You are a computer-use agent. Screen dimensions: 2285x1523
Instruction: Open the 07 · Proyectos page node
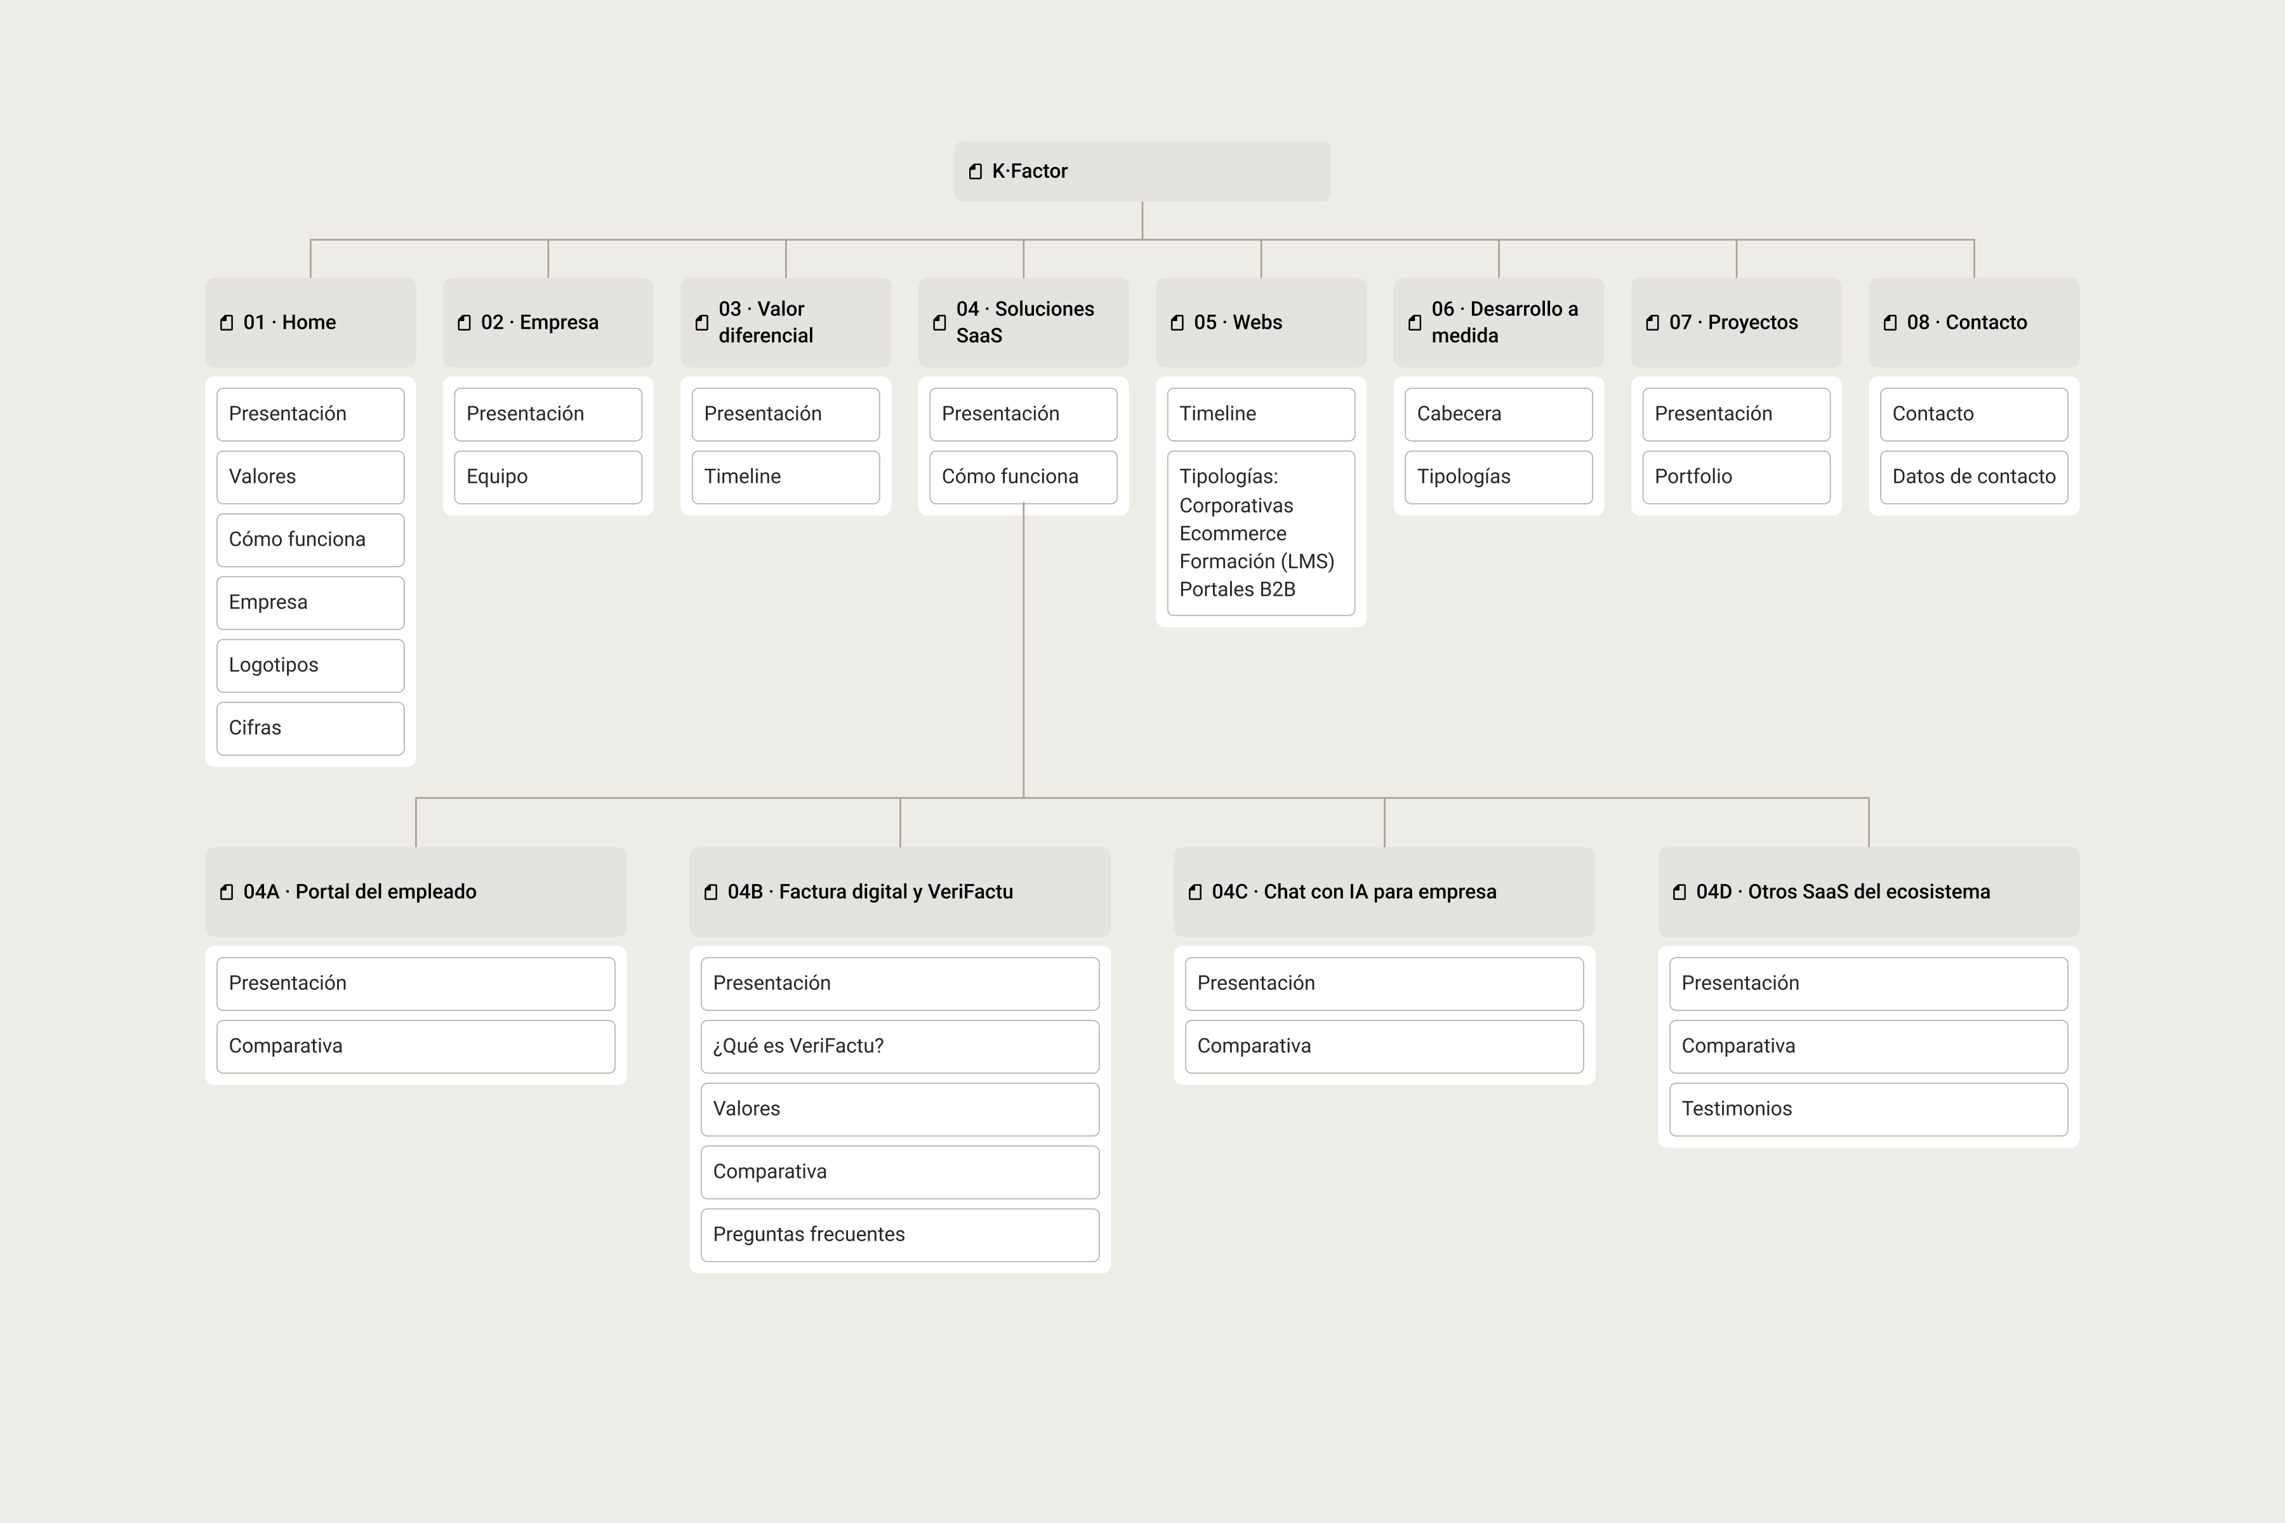(1736, 322)
